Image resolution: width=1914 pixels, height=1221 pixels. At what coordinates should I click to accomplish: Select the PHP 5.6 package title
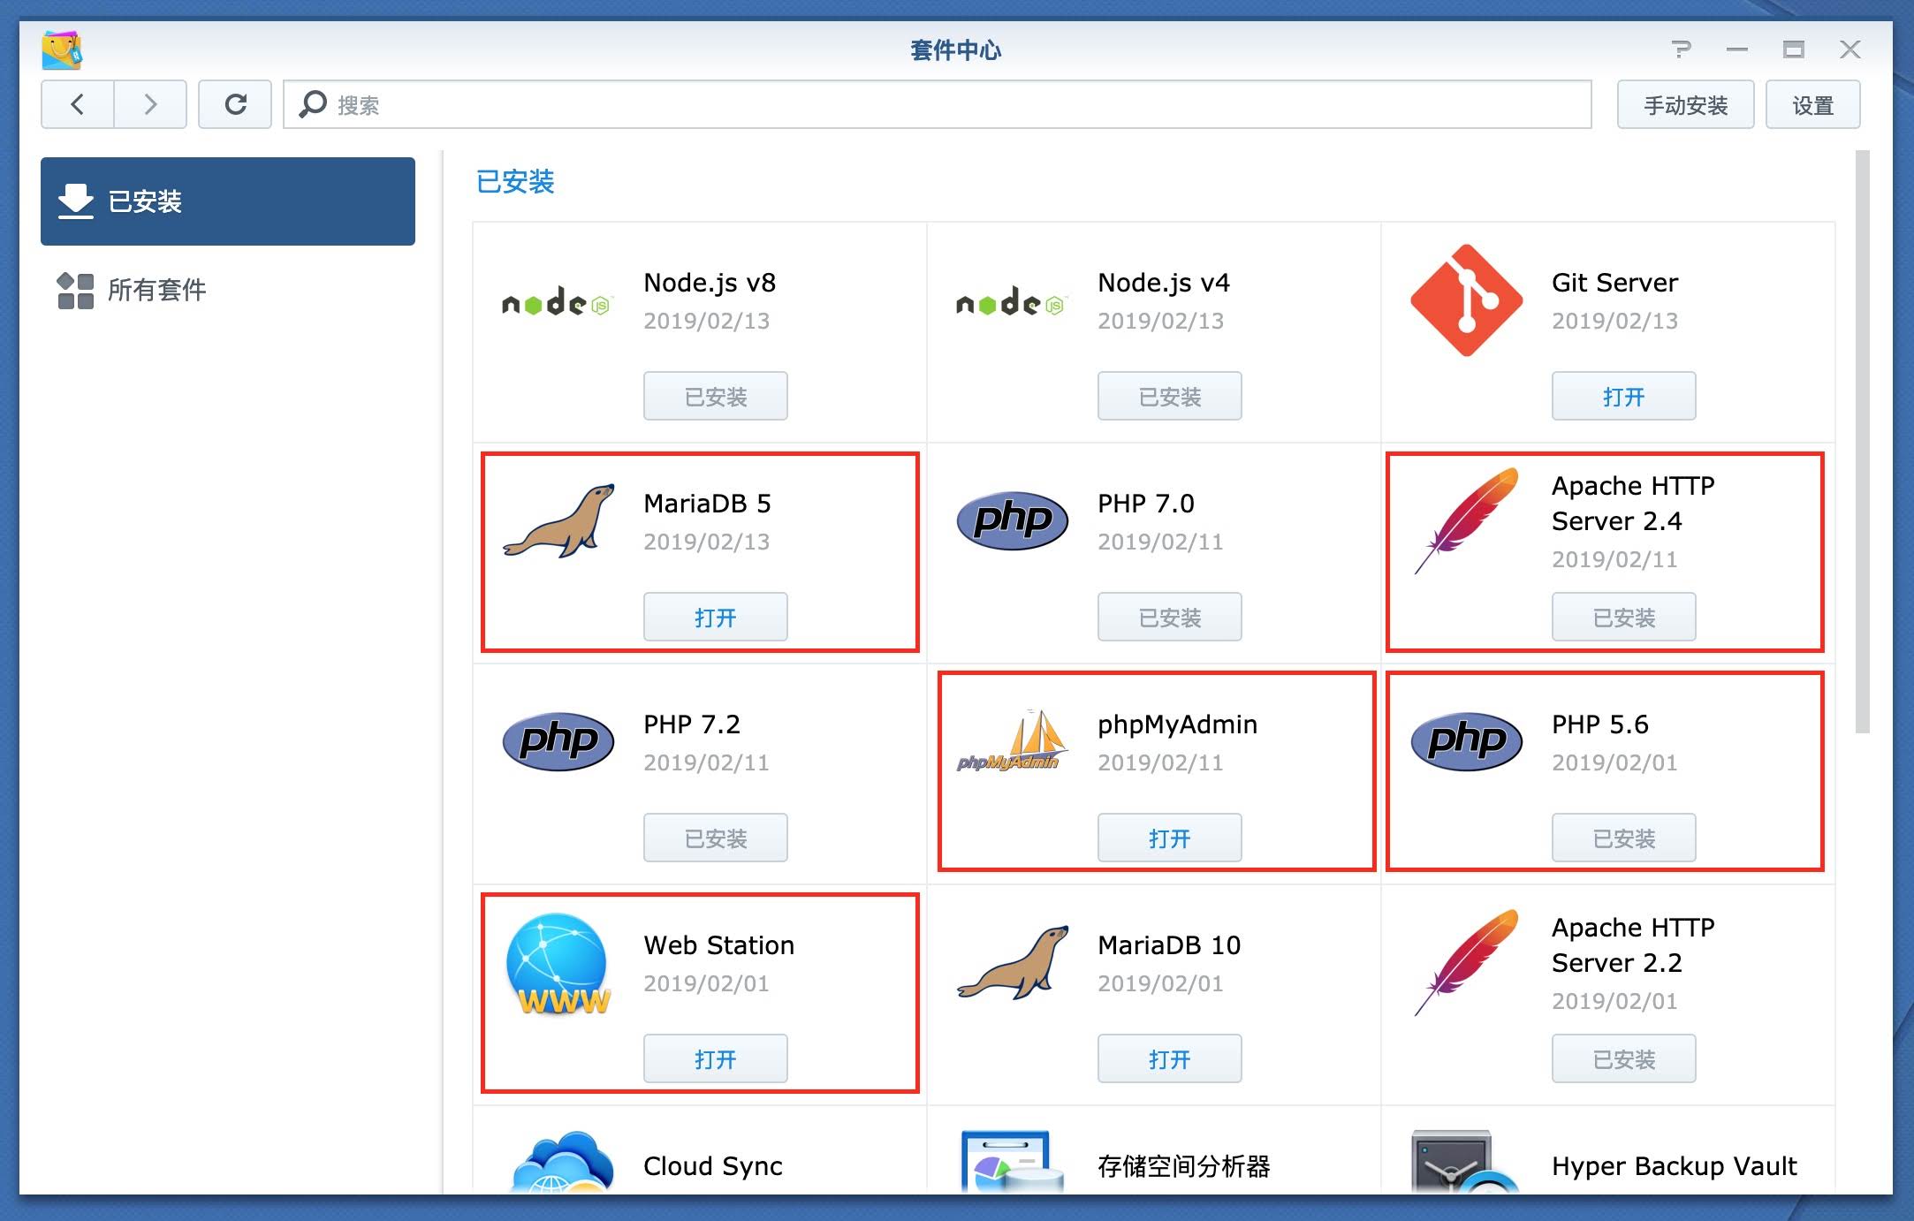click(1600, 724)
